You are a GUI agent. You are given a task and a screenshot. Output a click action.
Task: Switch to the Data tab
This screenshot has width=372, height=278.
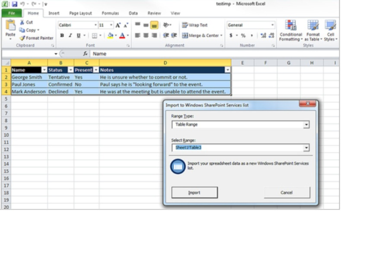(133, 13)
